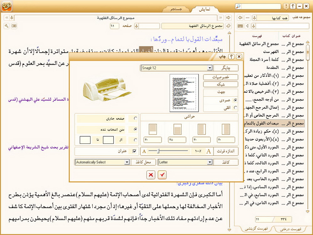Click the عنوان کتاب column header
Image resolution: width=313 pixels, height=235 pixels.
pyautogui.click(x=291, y=36)
